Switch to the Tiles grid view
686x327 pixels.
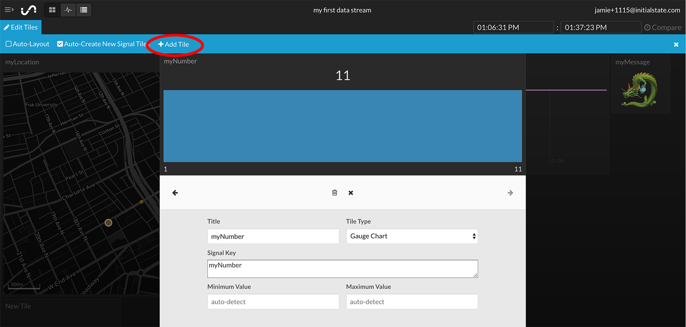click(x=52, y=10)
